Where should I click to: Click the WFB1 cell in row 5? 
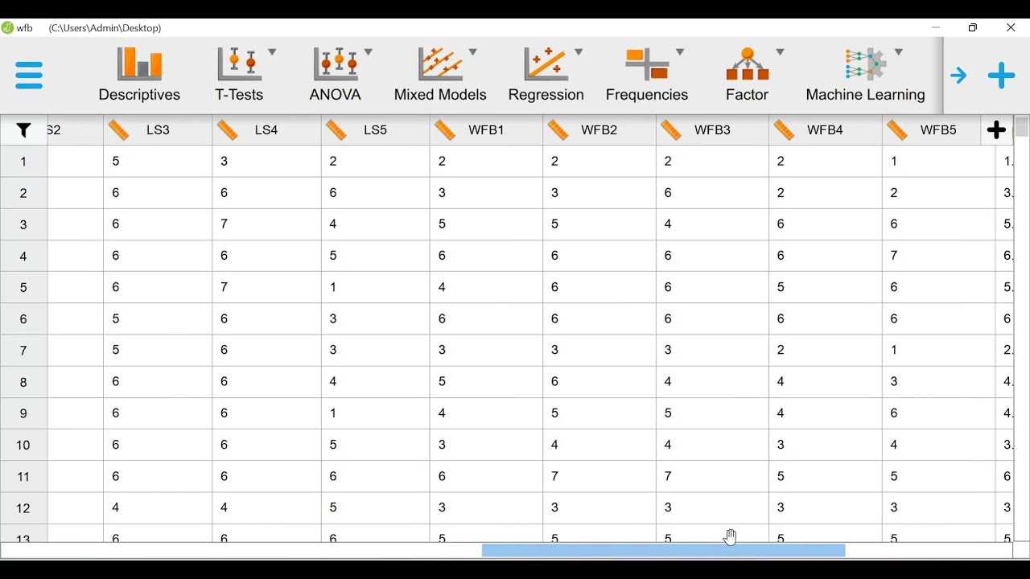486,287
